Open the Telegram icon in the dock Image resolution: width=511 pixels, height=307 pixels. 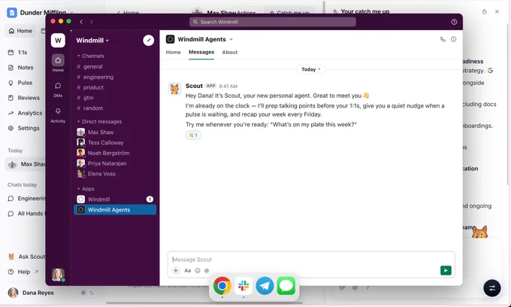(265, 286)
